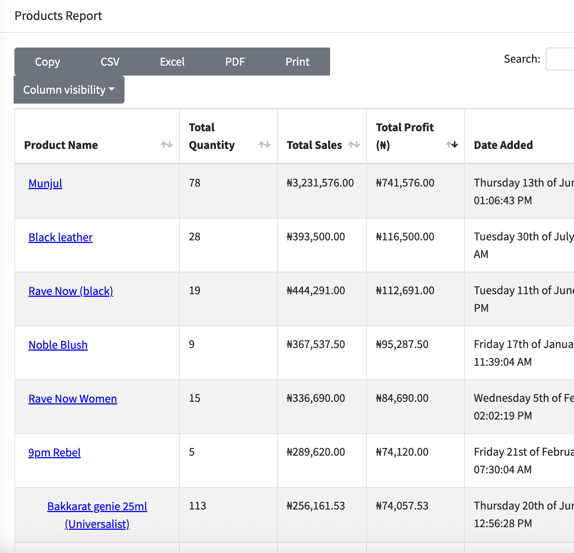Select the Rave Now Women link
This screenshot has width=574, height=553.
click(x=73, y=399)
